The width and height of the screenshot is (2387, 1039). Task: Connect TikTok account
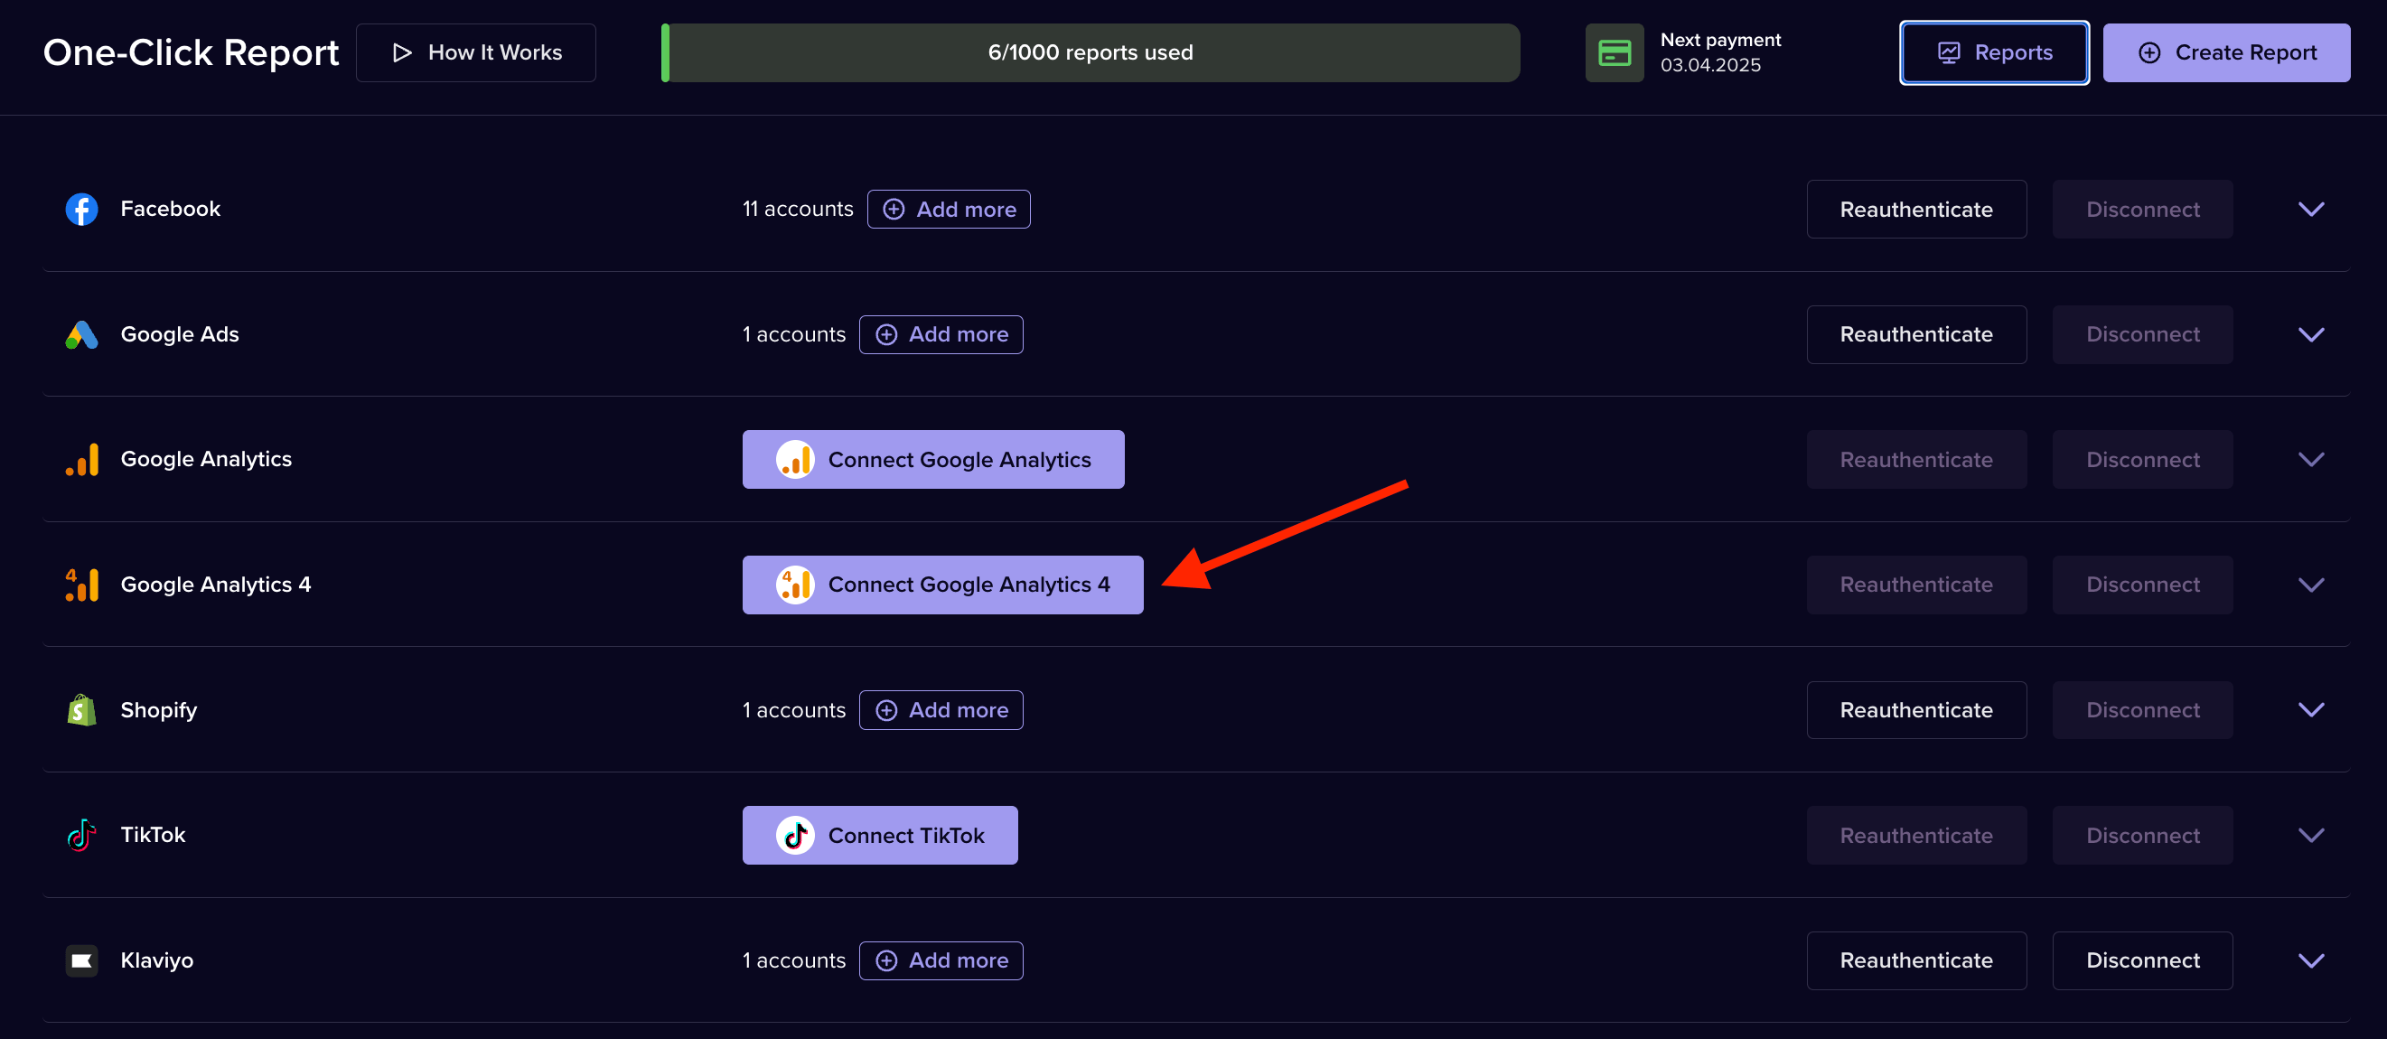pyautogui.click(x=879, y=835)
